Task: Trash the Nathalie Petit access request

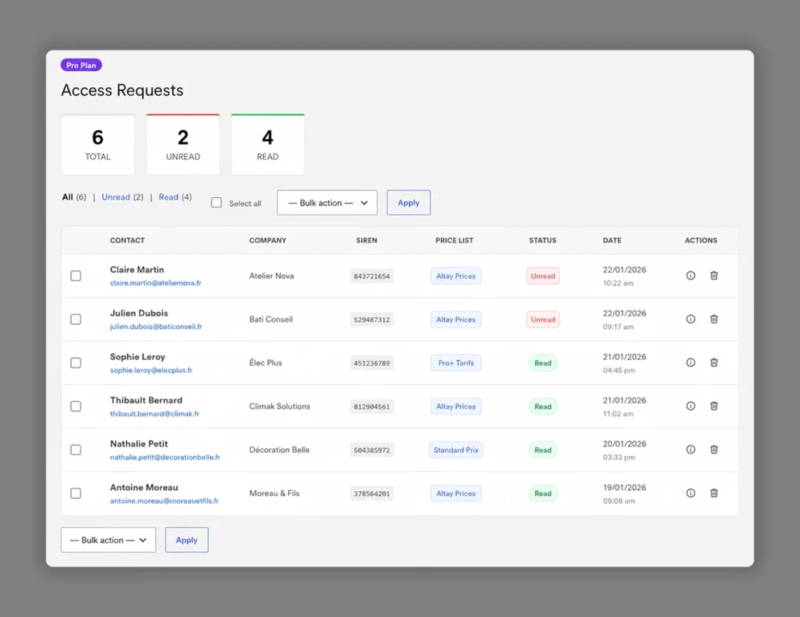Action: (x=714, y=450)
